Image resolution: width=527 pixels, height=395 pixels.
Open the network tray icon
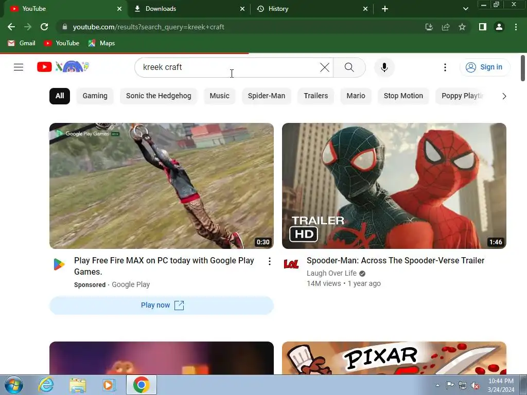click(463, 386)
